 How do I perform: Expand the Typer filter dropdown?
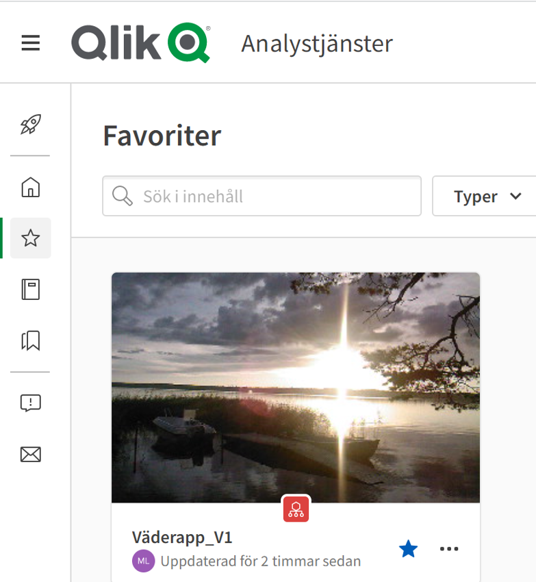pyautogui.click(x=484, y=196)
